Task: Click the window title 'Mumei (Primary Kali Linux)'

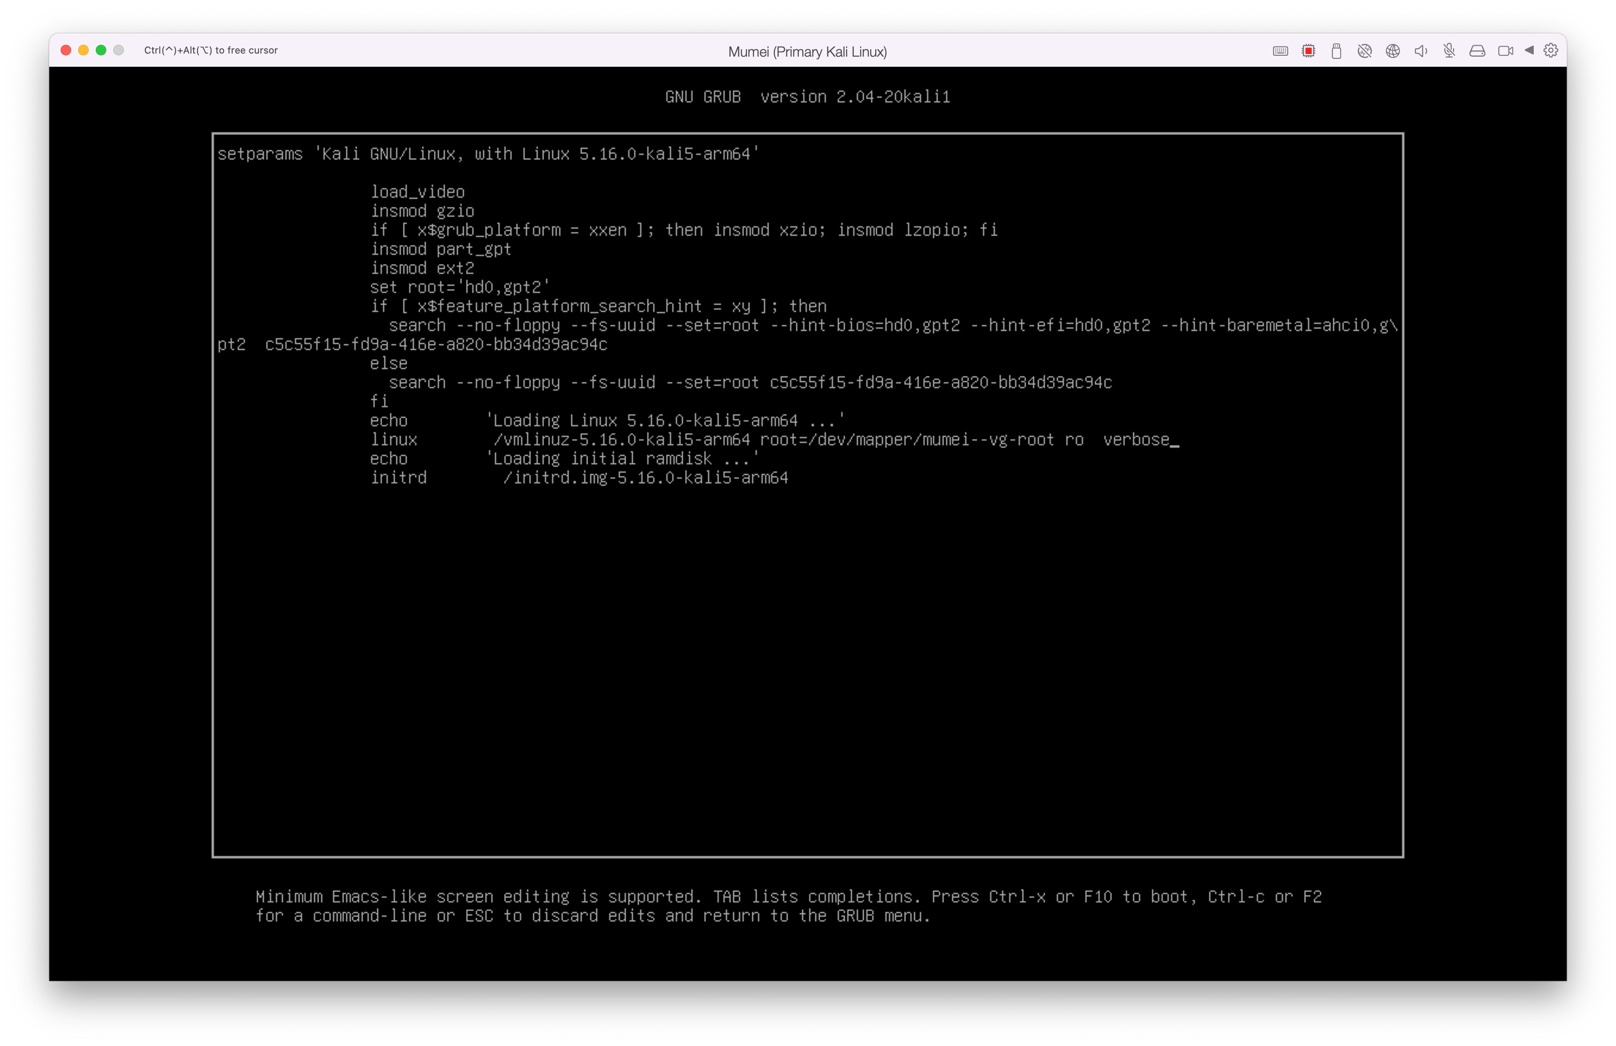Action: pyautogui.click(x=807, y=51)
